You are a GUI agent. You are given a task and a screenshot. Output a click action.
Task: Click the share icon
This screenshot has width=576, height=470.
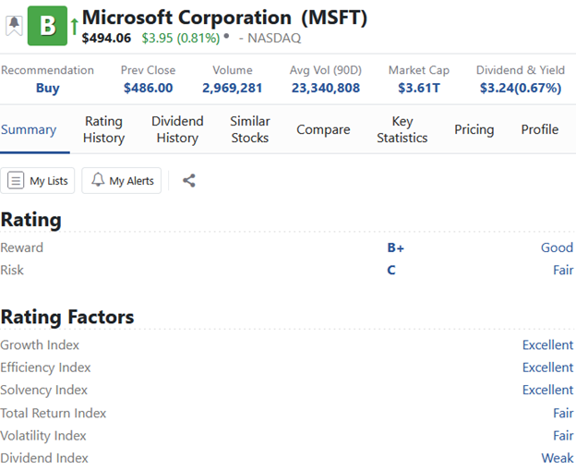point(189,180)
